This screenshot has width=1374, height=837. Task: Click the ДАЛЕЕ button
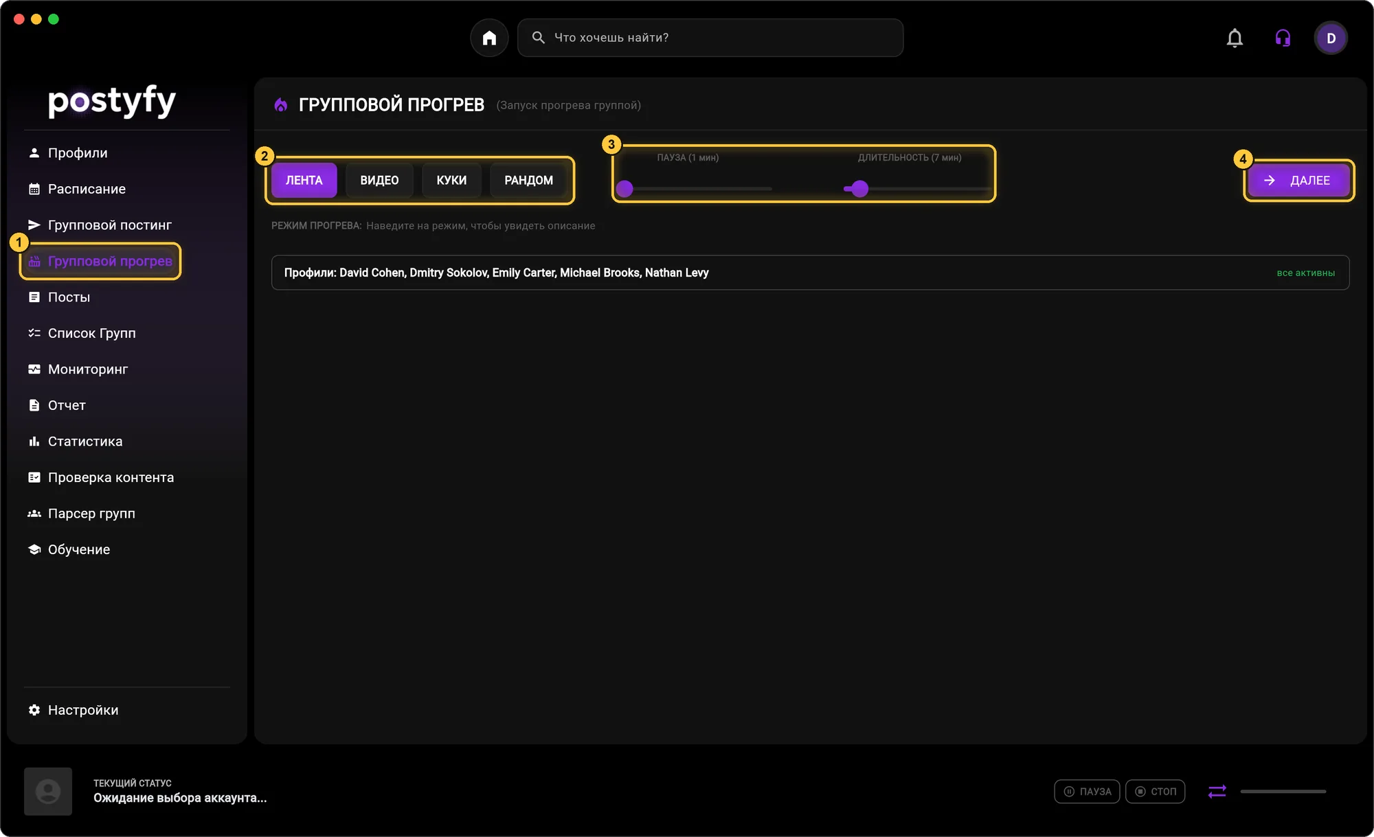click(x=1298, y=181)
